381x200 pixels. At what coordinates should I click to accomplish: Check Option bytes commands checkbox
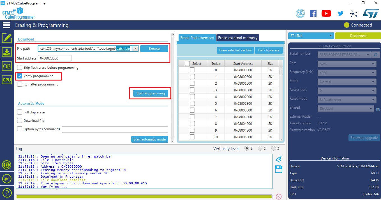click(x=20, y=129)
